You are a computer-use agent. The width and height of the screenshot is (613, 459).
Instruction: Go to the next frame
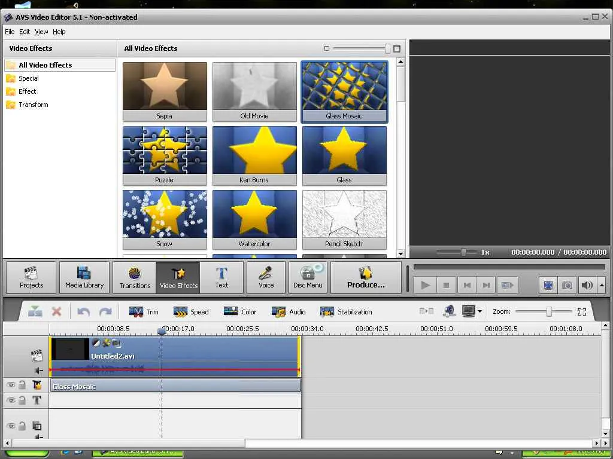tap(486, 285)
